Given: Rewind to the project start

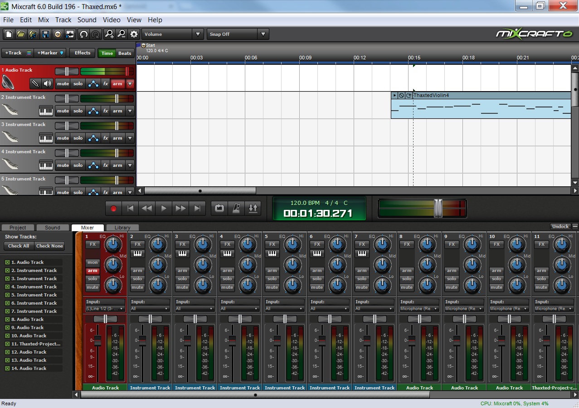Looking at the screenshot, I should [131, 209].
